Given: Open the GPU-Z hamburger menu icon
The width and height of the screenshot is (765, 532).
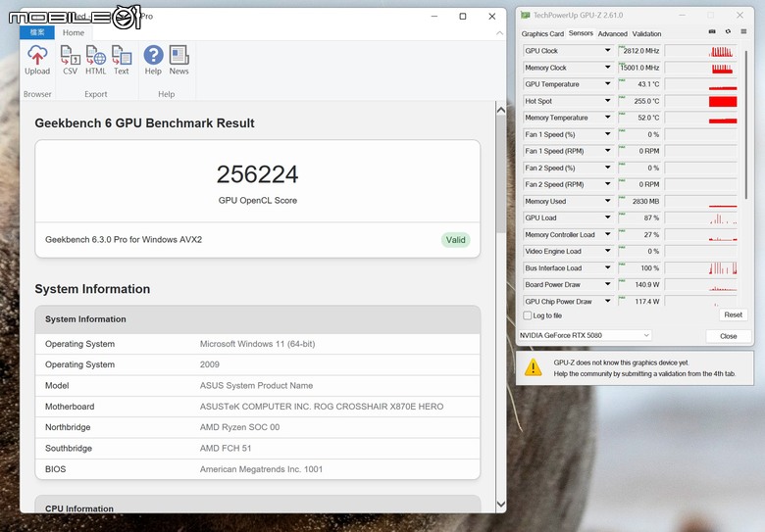Looking at the screenshot, I should pos(743,31).
